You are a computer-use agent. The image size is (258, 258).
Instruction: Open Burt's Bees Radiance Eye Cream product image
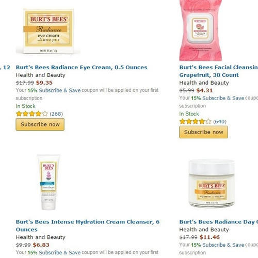point(49,31)
